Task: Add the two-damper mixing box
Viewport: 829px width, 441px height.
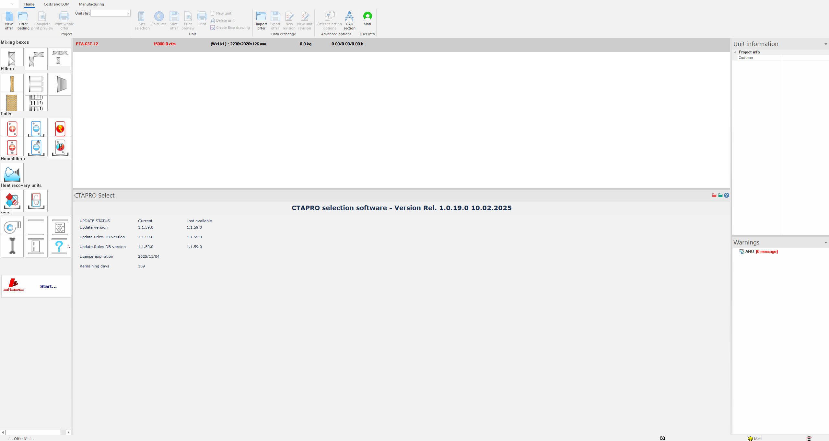Action: click(x=36, y=59)
